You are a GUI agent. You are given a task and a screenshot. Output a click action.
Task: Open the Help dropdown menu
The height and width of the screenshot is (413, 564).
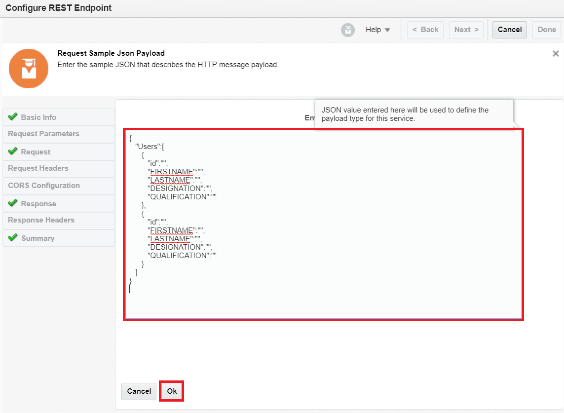tap(375, 30)
